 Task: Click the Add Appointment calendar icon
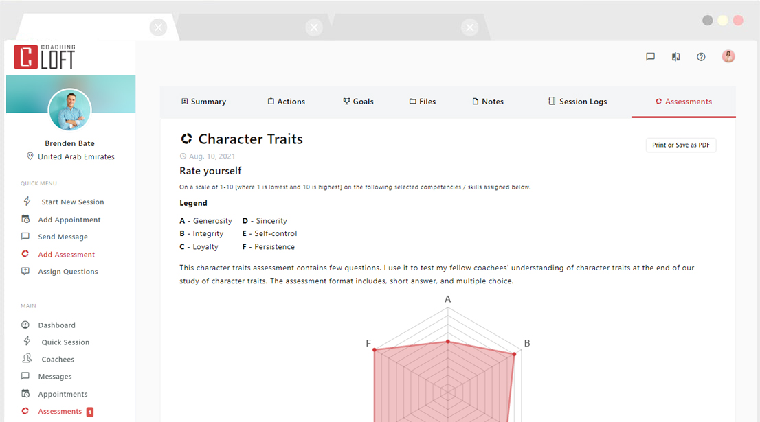25,220
